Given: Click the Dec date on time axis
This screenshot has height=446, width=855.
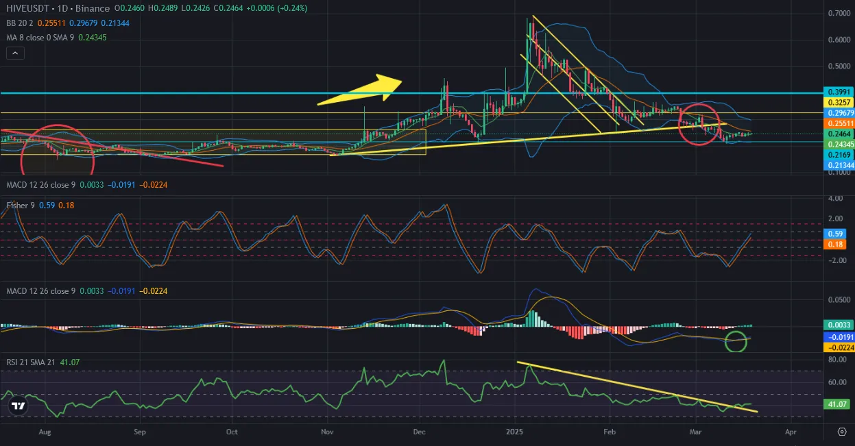Looking at the screenshot, I should pos(420,432).
